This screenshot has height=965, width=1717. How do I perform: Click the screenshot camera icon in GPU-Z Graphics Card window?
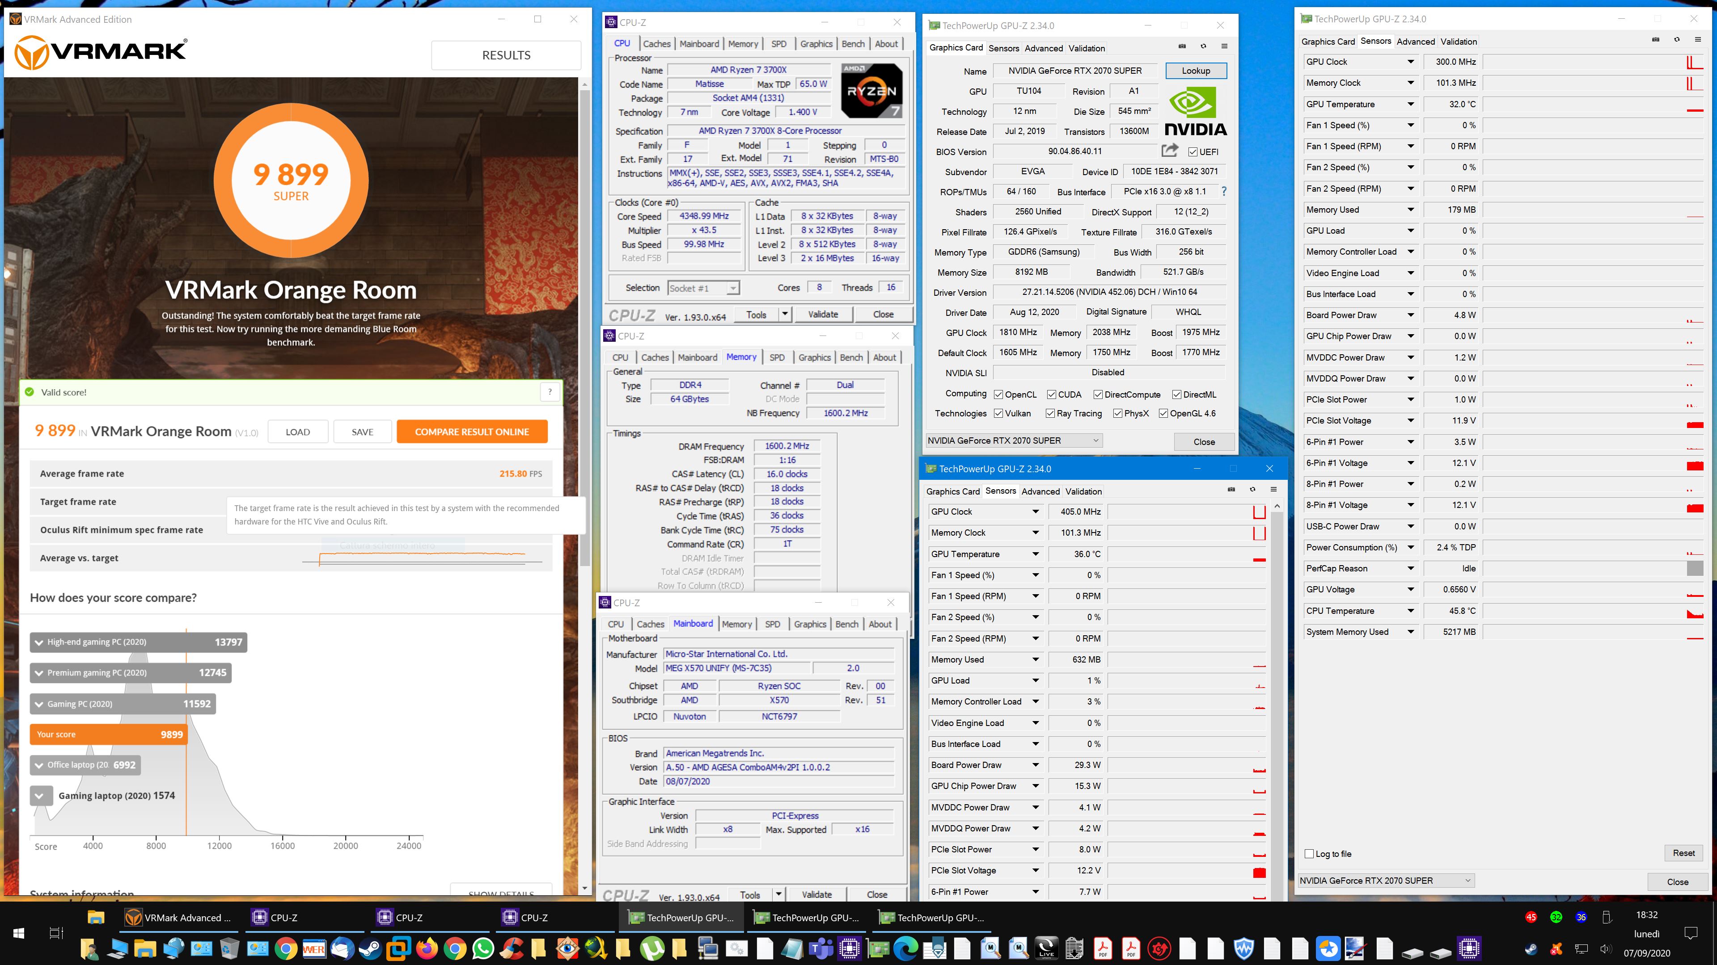click(x=1182, y=46)
